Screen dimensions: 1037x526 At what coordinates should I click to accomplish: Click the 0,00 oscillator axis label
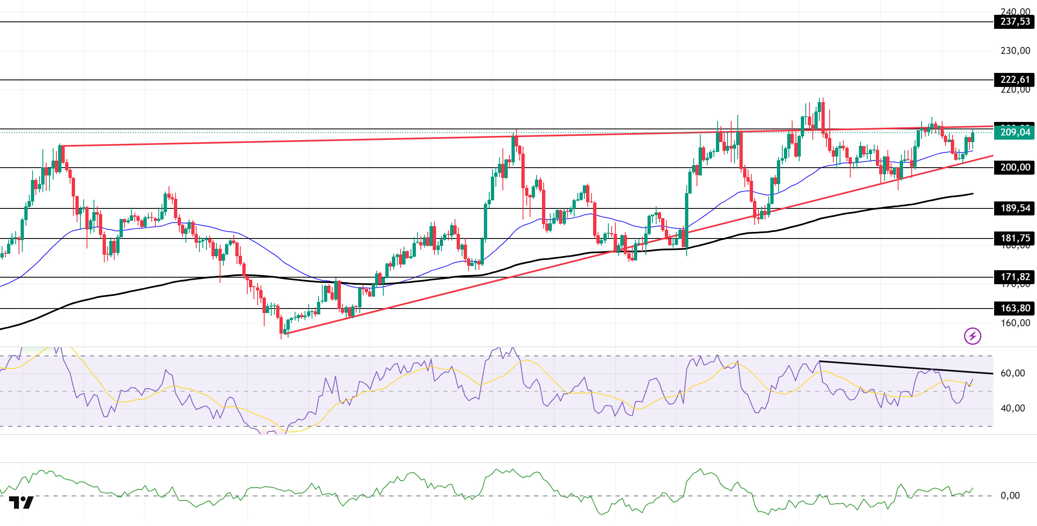[1010, 496]
